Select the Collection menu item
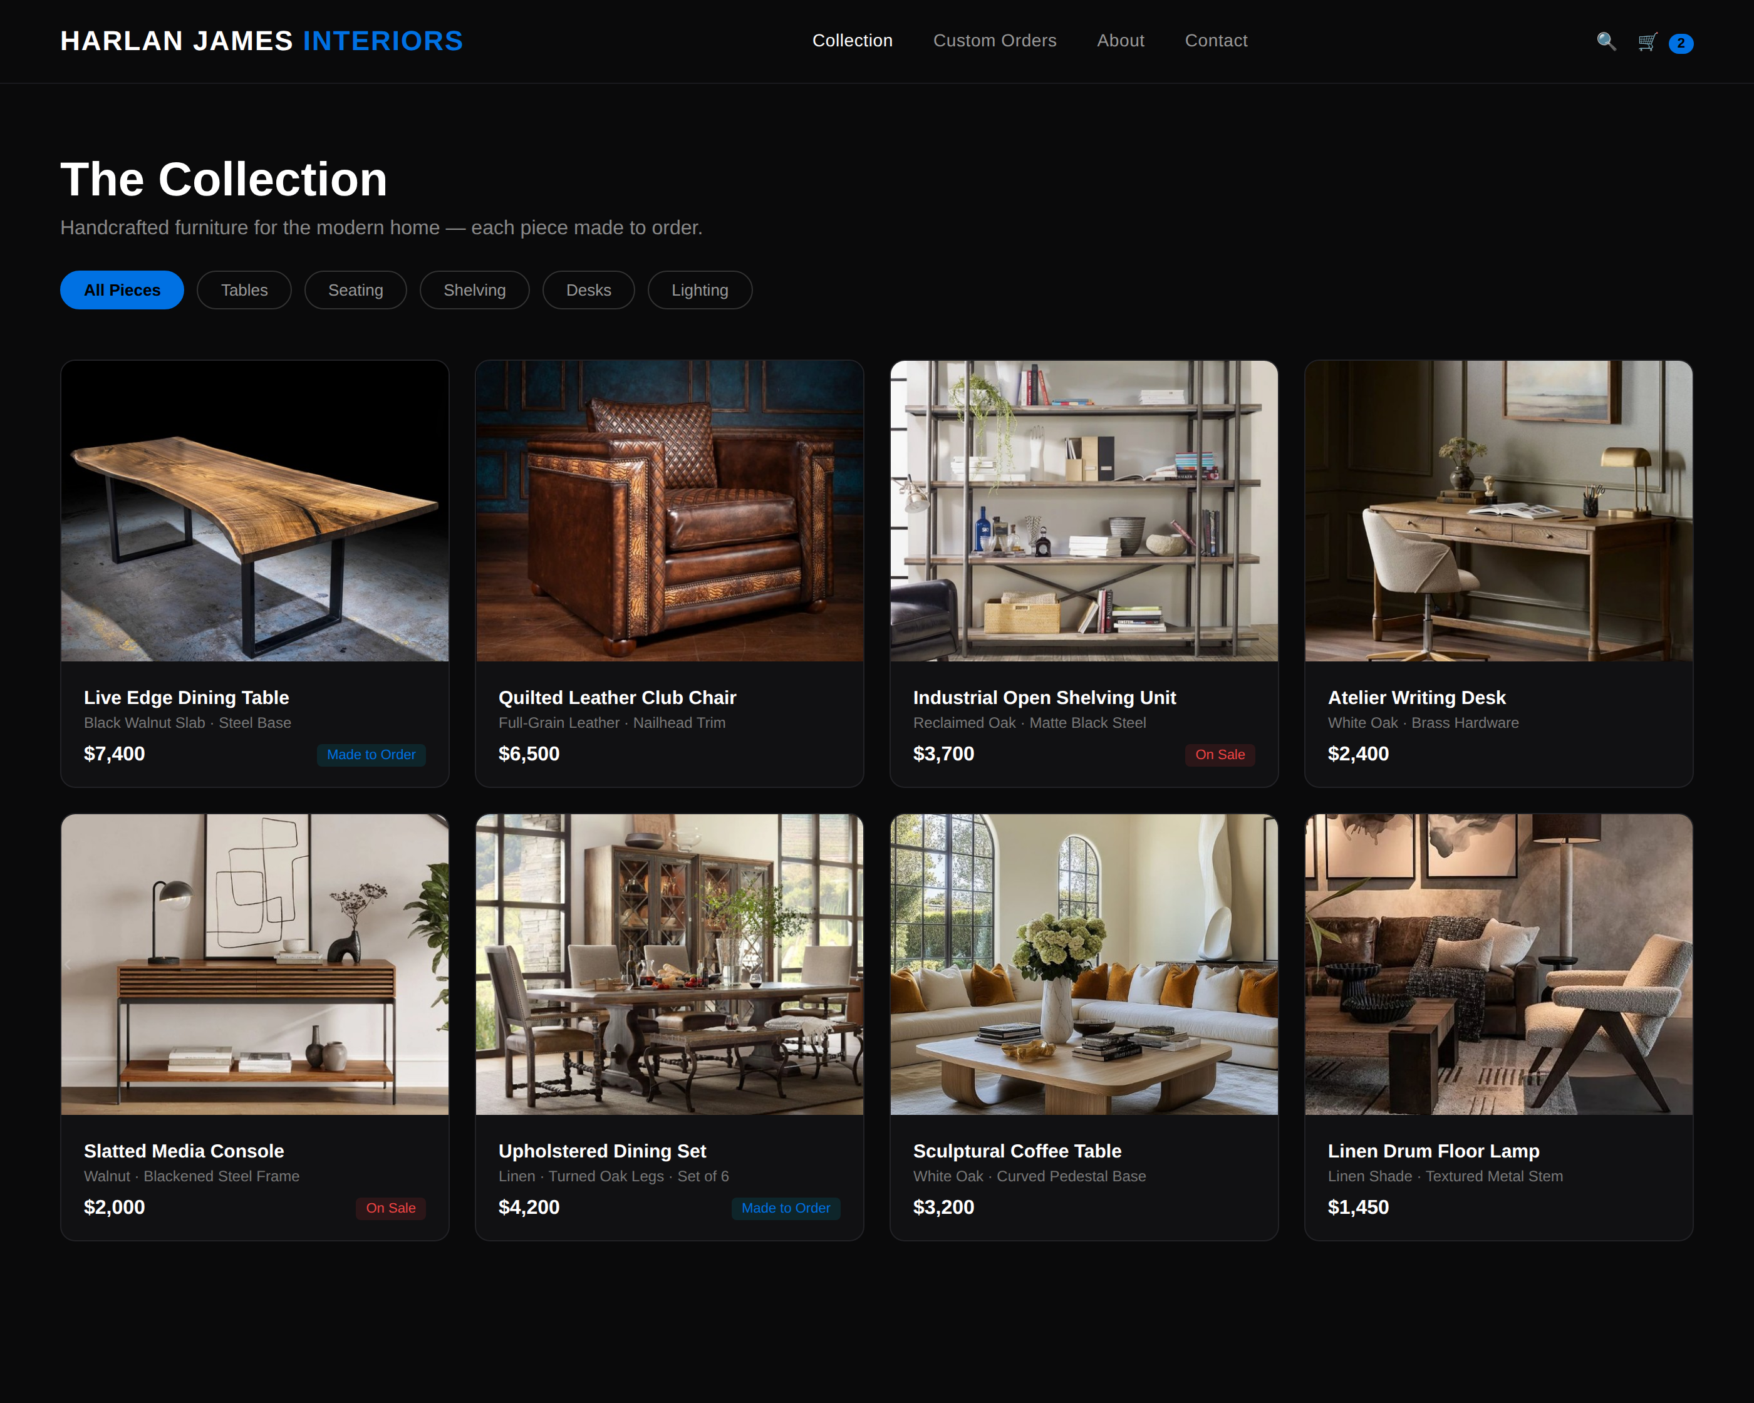 coord(852,40)
